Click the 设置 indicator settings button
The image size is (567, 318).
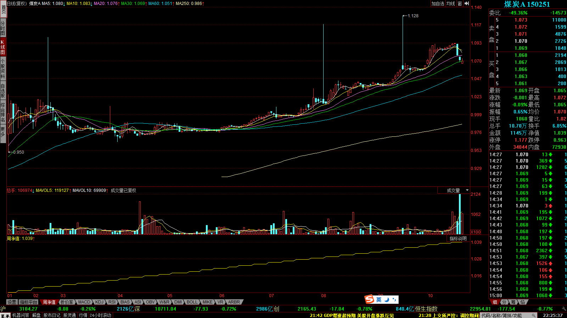pyautogui.click(x=12, y=302)
